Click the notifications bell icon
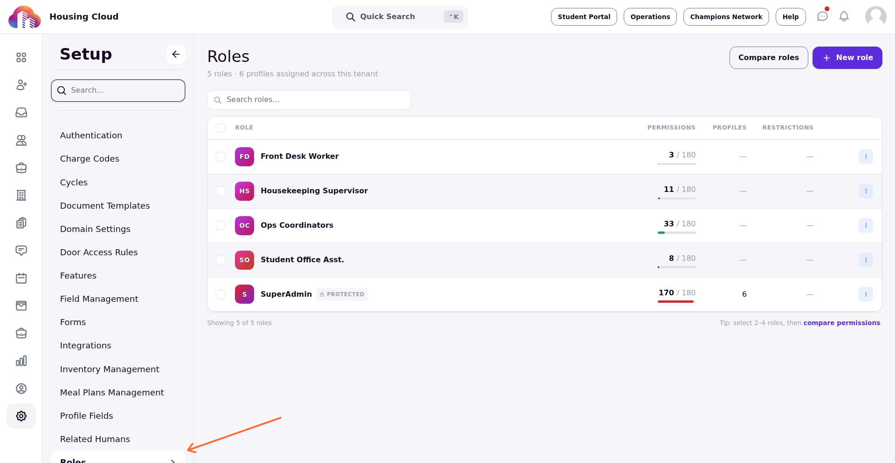Image resolution: width=895 pixels, height=463 pixels. click(844, 16)
